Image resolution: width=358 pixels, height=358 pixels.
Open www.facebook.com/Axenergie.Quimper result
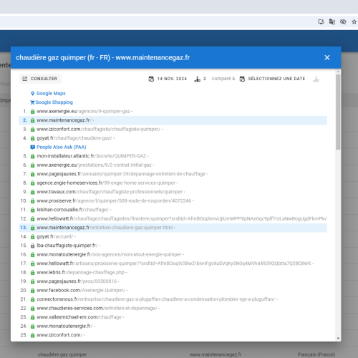coord(81,290)
